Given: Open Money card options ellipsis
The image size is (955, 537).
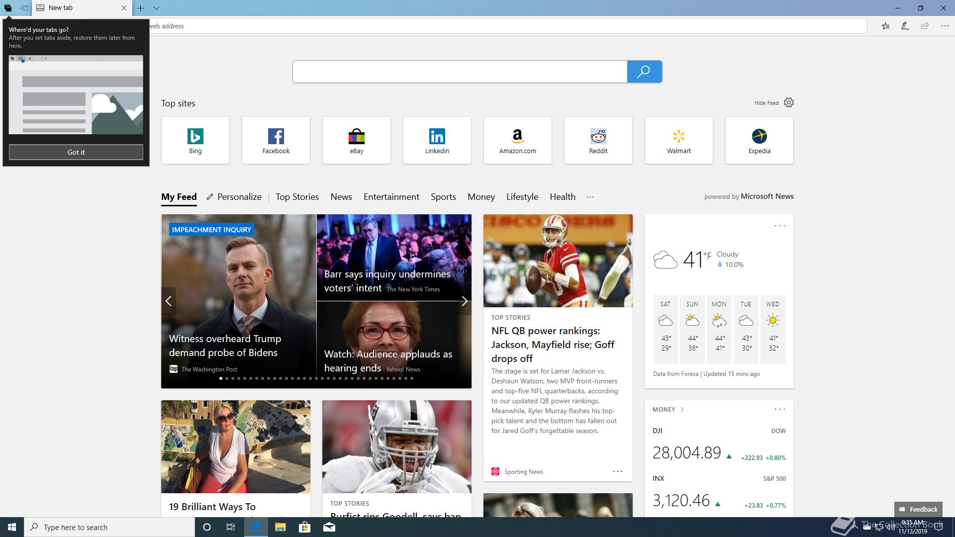Looking at the screenshot, I should 780,409.
